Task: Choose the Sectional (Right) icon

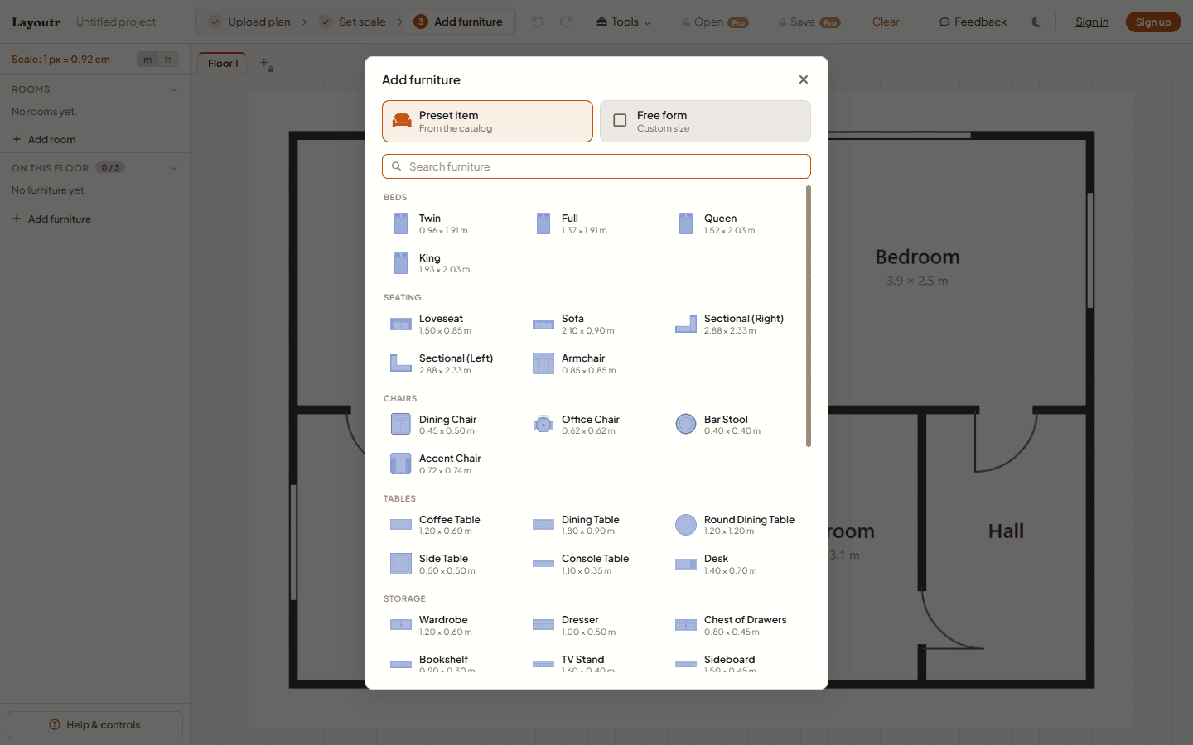Action: pos(686,324)
